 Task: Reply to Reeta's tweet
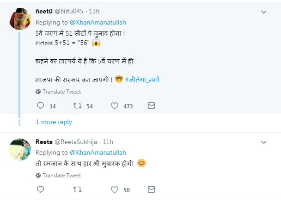[40, 189]
